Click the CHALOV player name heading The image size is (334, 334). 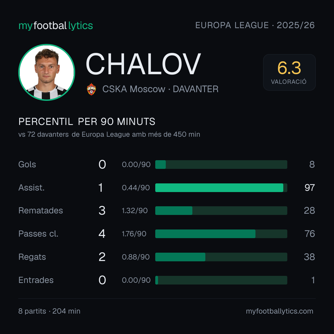point(143,64)
